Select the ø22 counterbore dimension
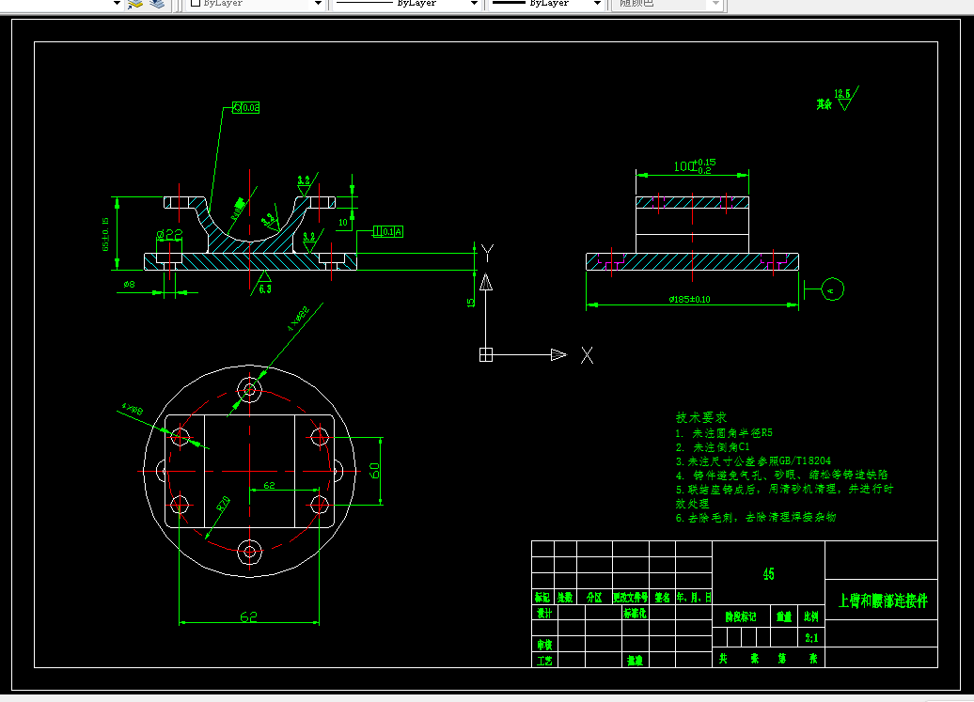 coord(169,235)
